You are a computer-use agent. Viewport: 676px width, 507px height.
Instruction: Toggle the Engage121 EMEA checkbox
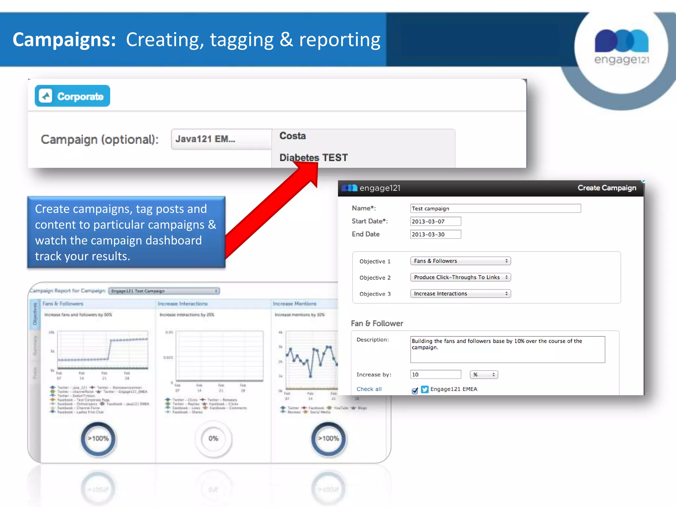tap(415, 390)
